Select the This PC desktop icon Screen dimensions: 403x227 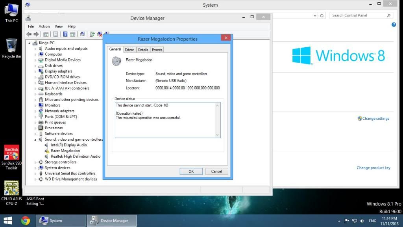11,13
